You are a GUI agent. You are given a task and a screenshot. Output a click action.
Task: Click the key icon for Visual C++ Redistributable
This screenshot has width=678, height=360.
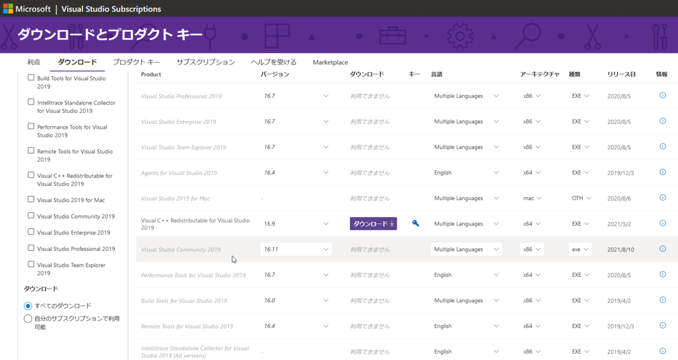pyautogui.click(x=415, y=223)
